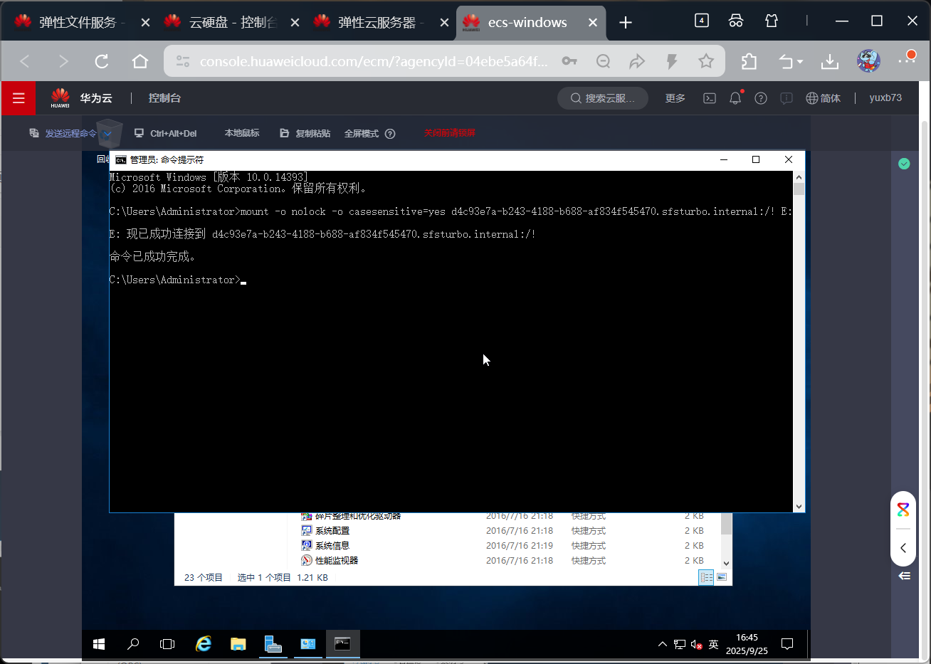Click the muted volume icon in the remote tray
931x664 pixels.
[697, 644]
